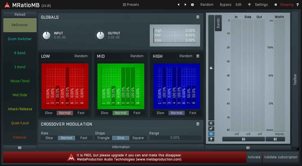Viewport: 302px width, 166px height.
Task: Toggle the meter power enable button
Action: [211, 134]
